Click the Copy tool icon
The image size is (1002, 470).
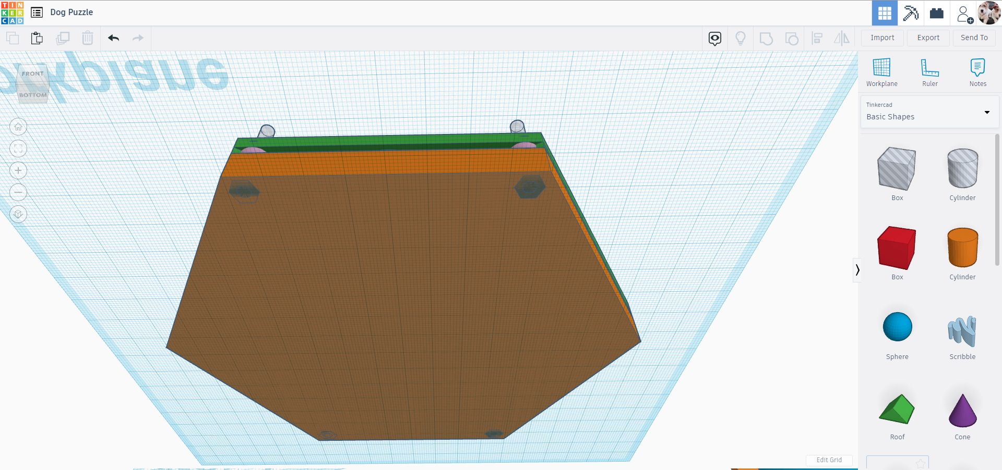(13, 38)
